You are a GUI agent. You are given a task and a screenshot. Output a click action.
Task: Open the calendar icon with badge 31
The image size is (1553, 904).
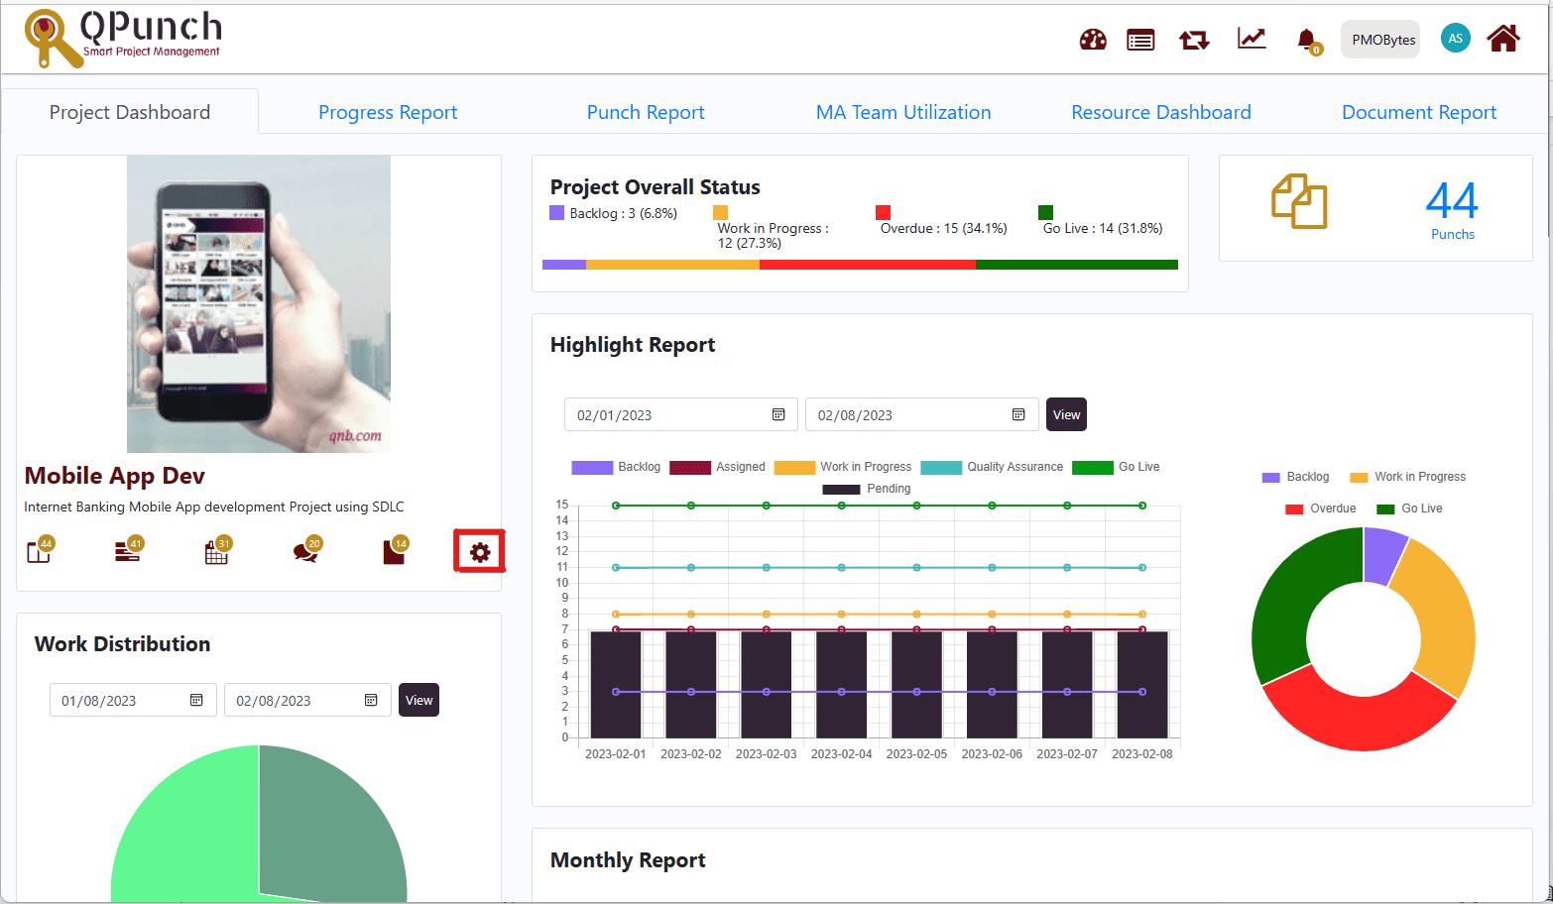[x=217, y=550]
